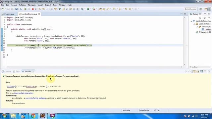
Task: Open the External Tools dropdown arrow
Action: [x=97, y=9]
